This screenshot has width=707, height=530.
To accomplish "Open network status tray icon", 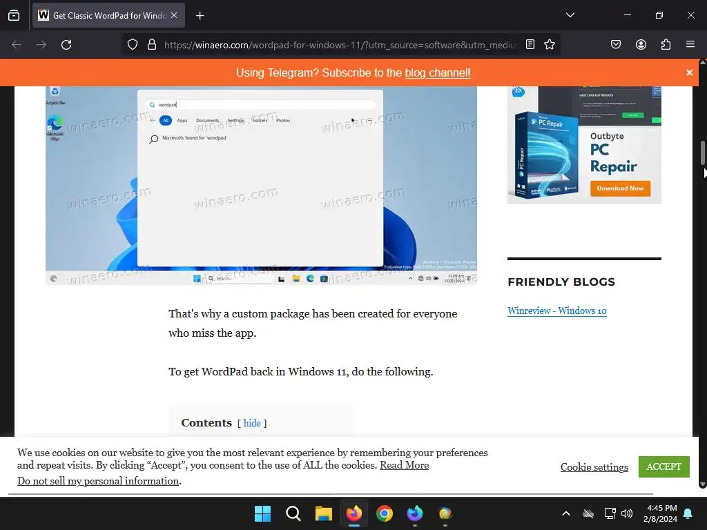I will tap(610, 513).
